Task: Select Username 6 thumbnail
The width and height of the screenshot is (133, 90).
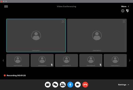Action: point(91,60)
